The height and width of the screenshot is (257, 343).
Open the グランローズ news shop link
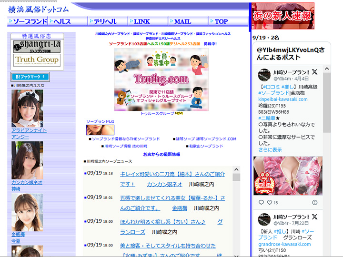coord(171,227)
